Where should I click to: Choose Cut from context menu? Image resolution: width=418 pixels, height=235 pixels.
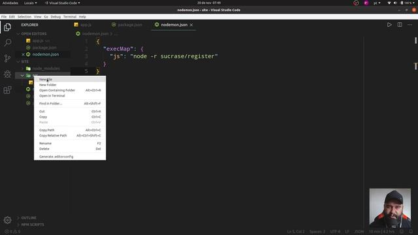pyautogui.click(x=70, y=112)
